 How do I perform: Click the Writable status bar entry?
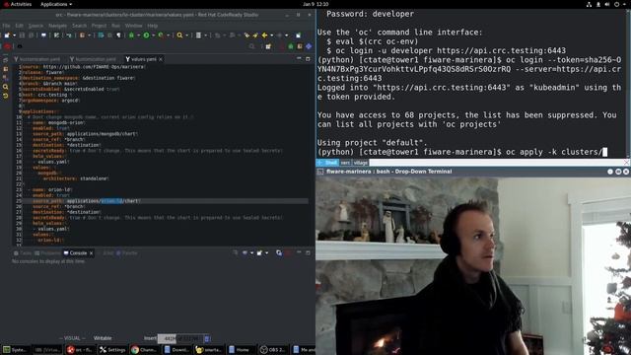(103, 338)
